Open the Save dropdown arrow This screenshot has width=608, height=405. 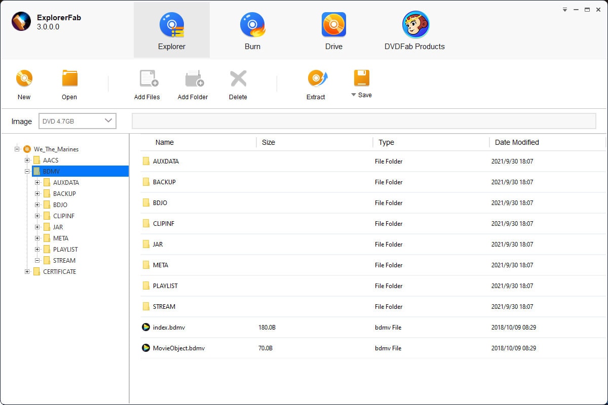tap(354, 95)
